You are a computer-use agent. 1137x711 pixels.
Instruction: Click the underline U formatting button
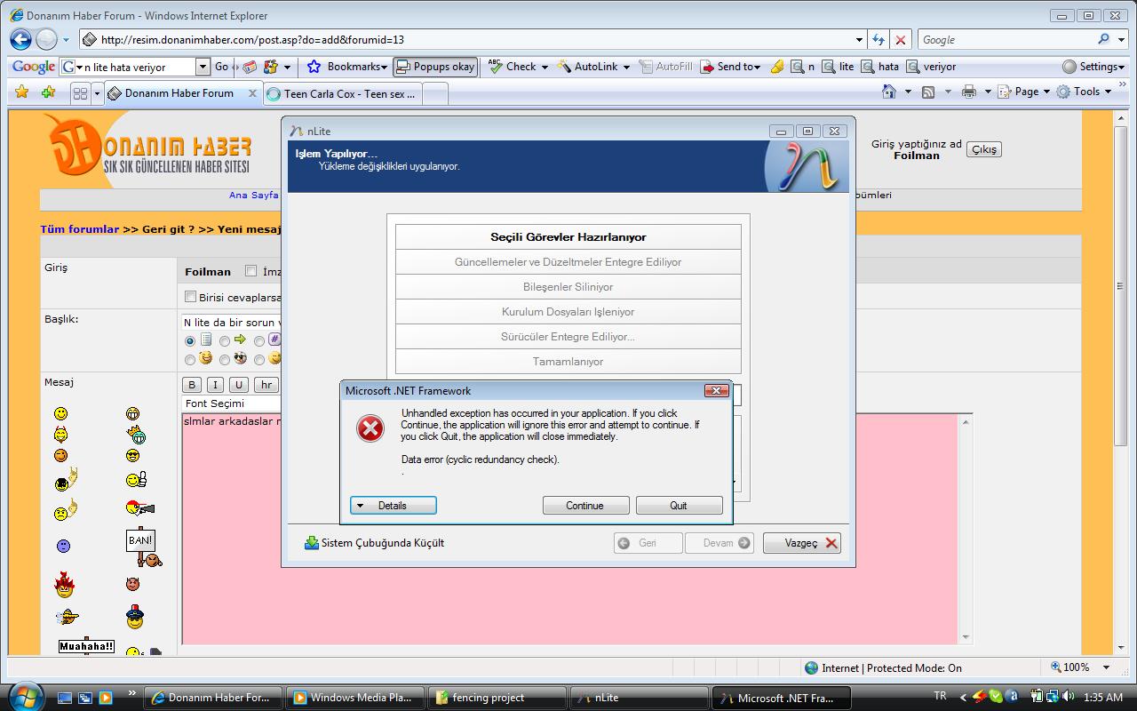(238, 385)
